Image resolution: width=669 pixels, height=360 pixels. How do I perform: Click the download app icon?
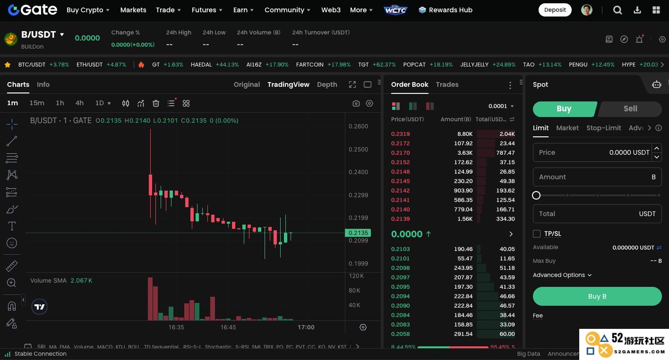[637, 10]
